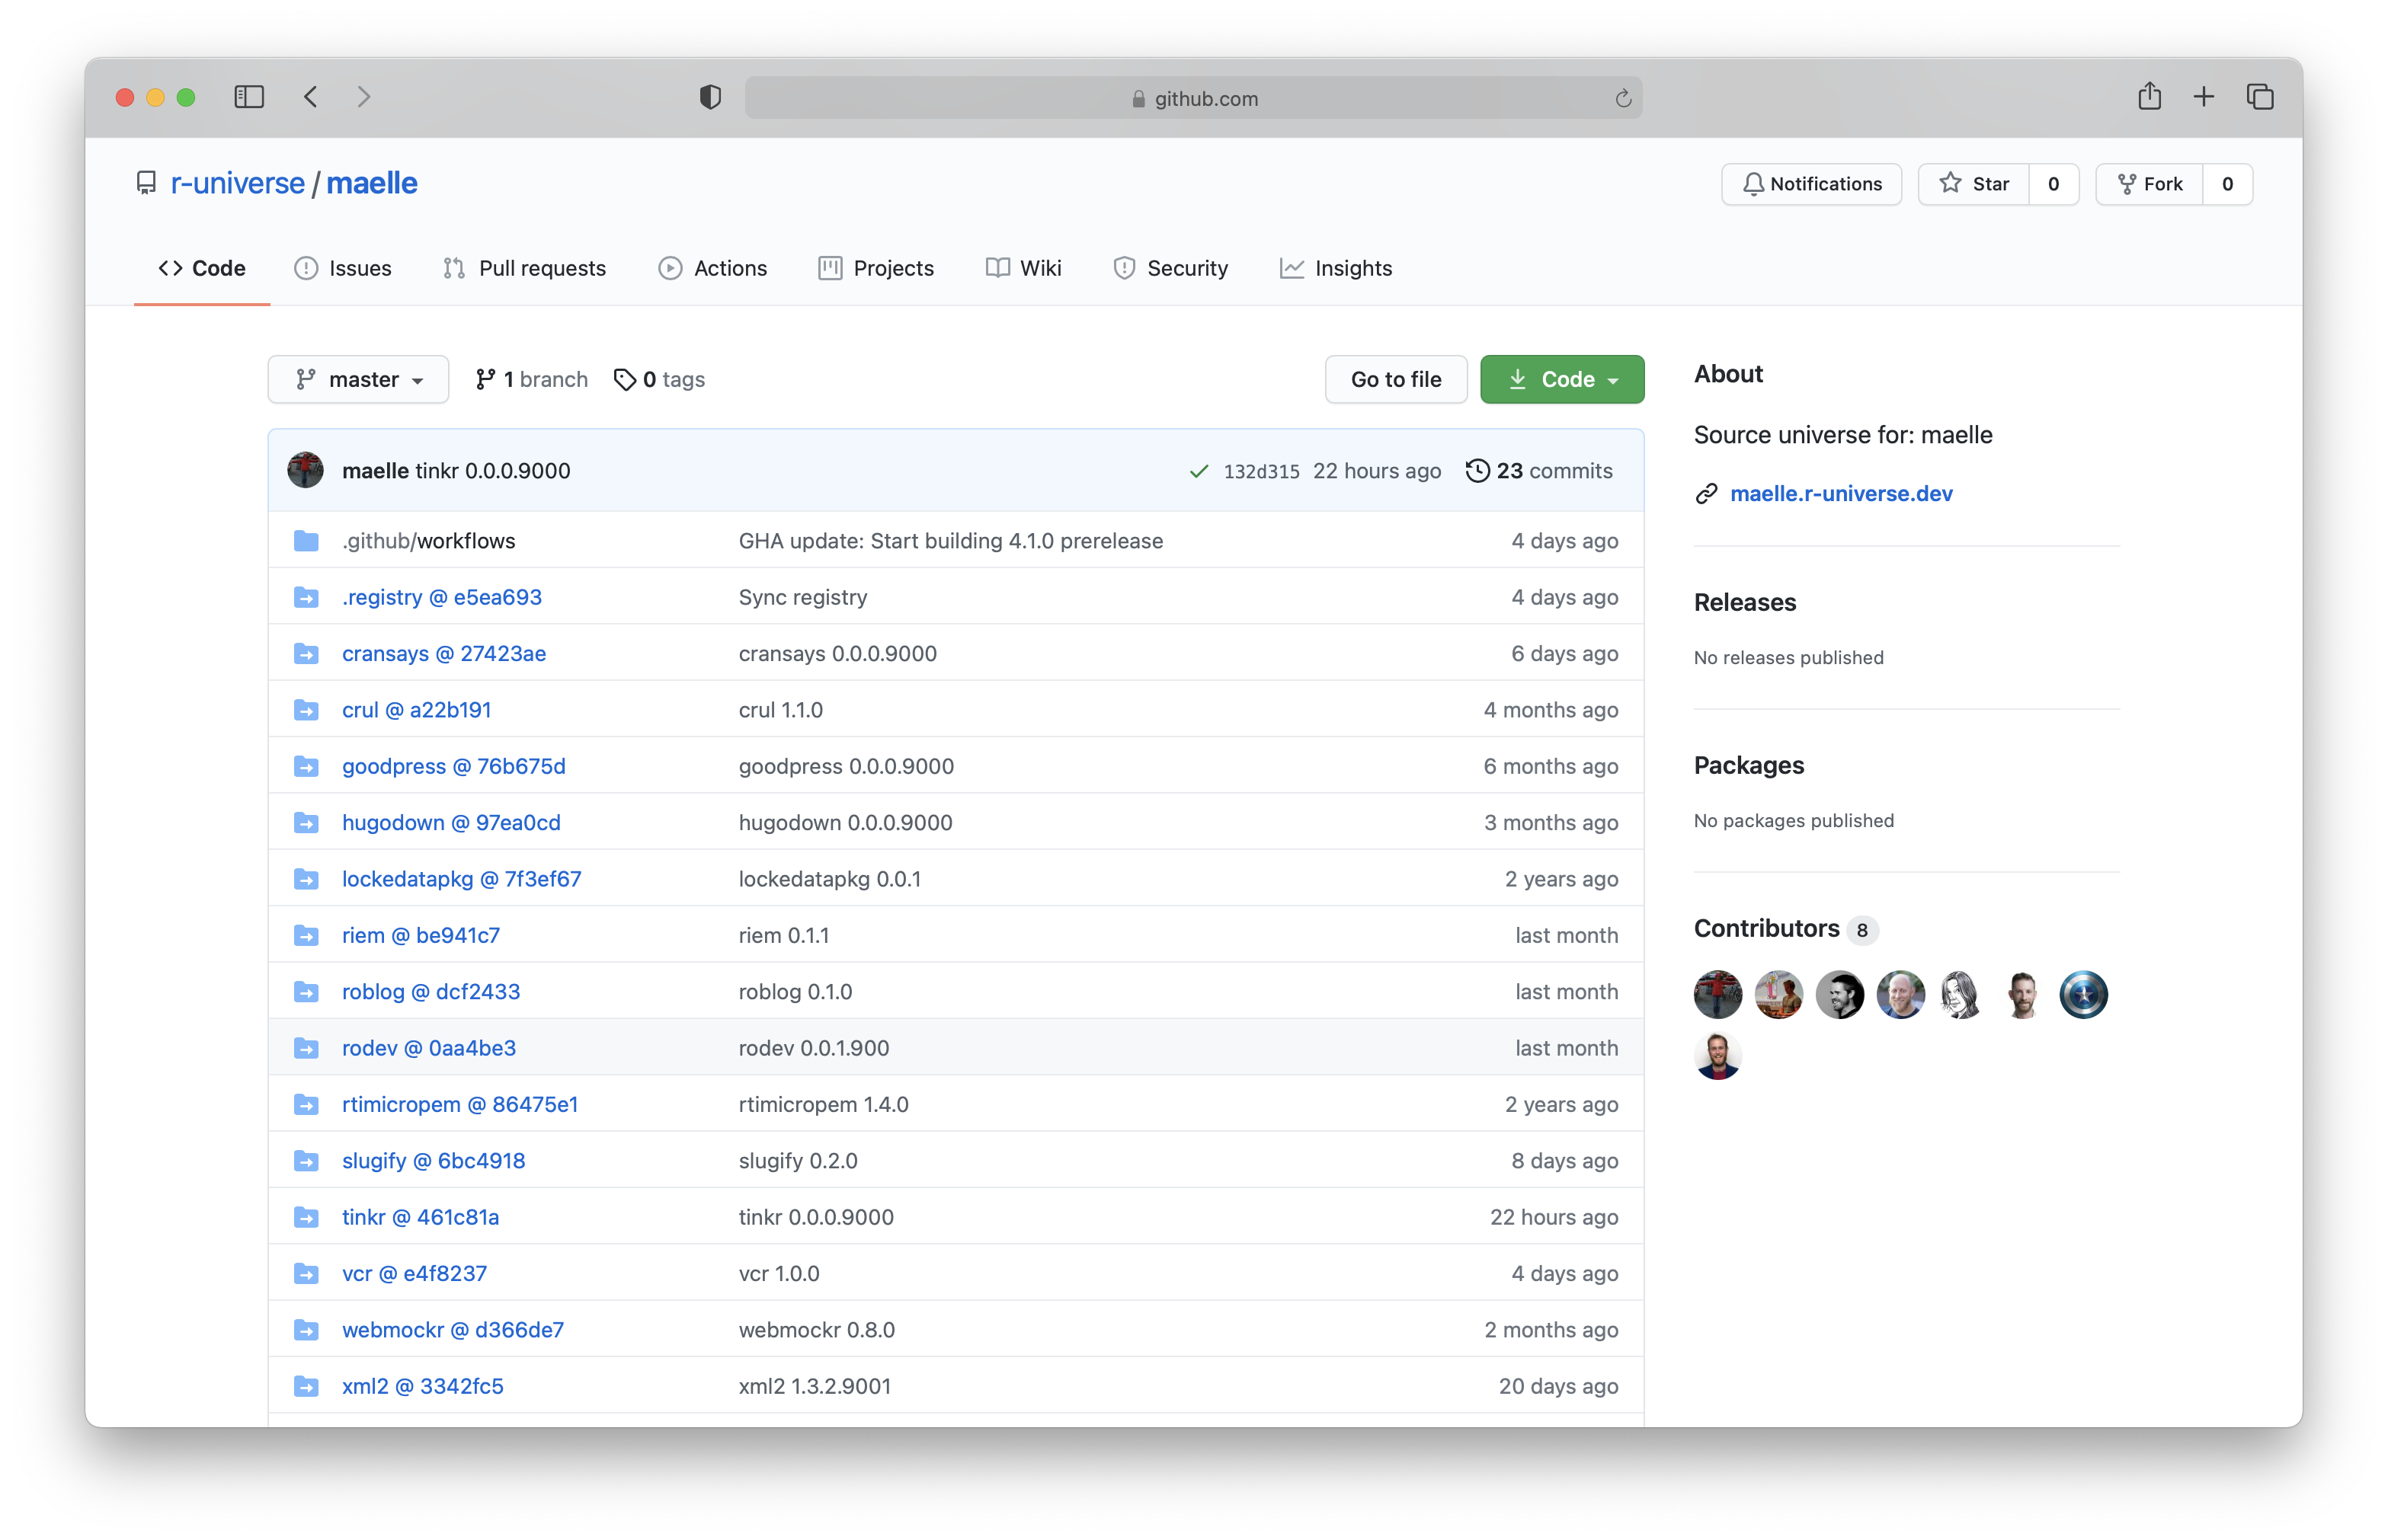Open maelle.r-universe.dev link
The width and height of the screenshot is (2388, 1540).
tap(1841, 493)
